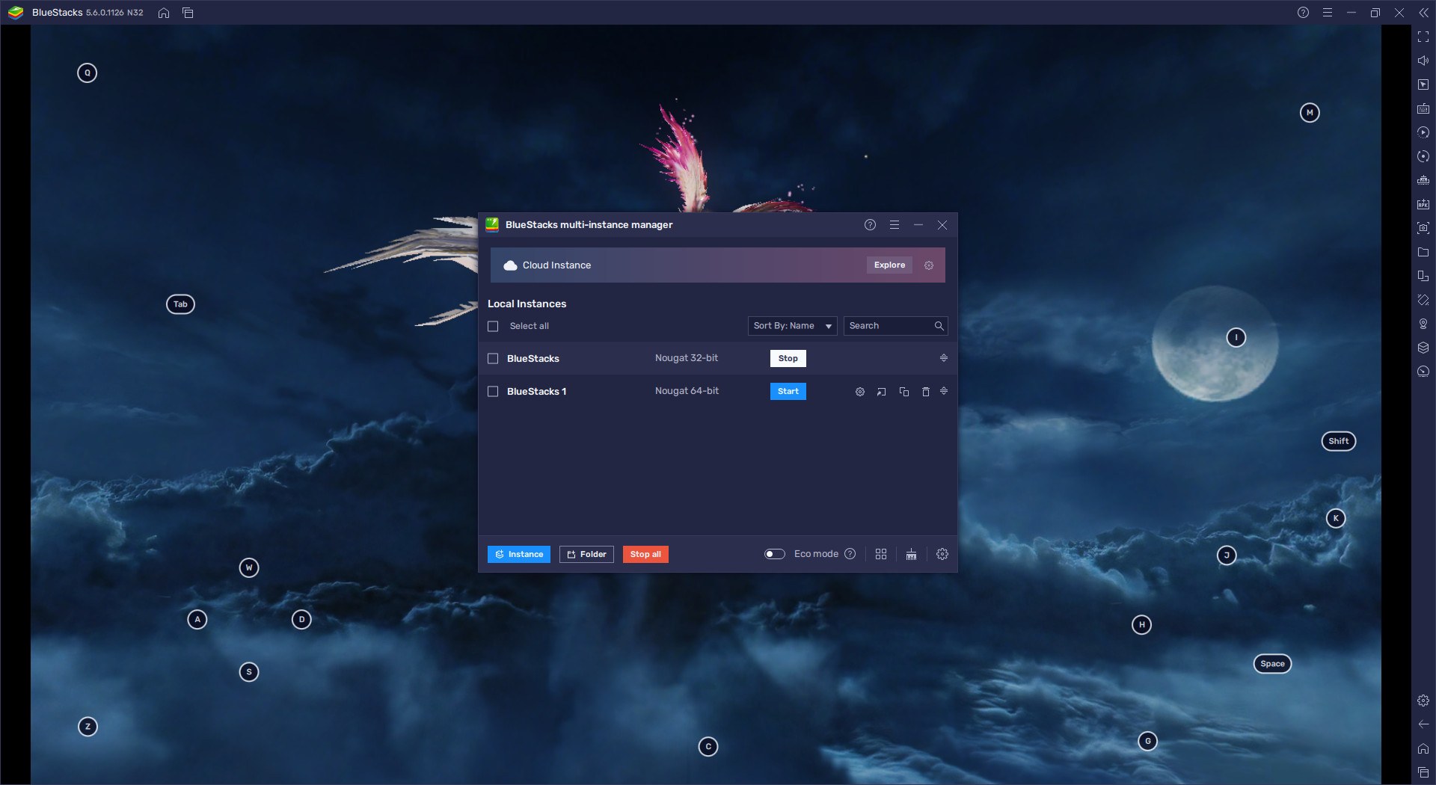Image resolution: width=1436 pixels, height=785 pixels.
Task: Click the M key overlay control
Action: tap(1310, 113)
